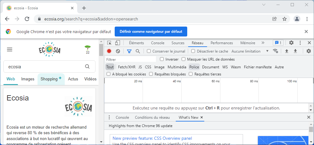Image resolution: width=314 pixels, height=145 pixels.
Task: Check Requêtes bloquées option
Action: point(151,74)
